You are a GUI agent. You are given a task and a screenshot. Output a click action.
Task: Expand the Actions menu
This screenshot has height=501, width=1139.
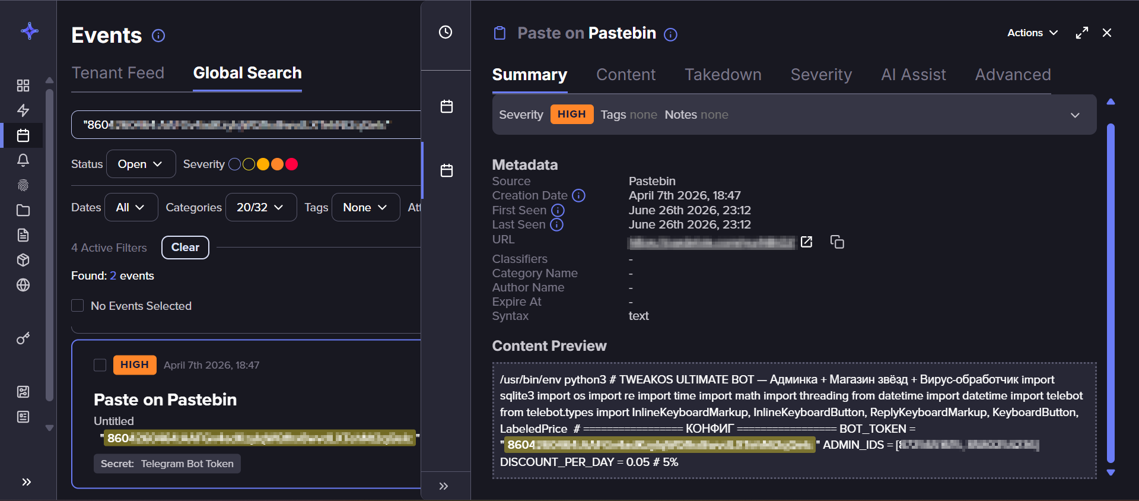[1032, 33]
